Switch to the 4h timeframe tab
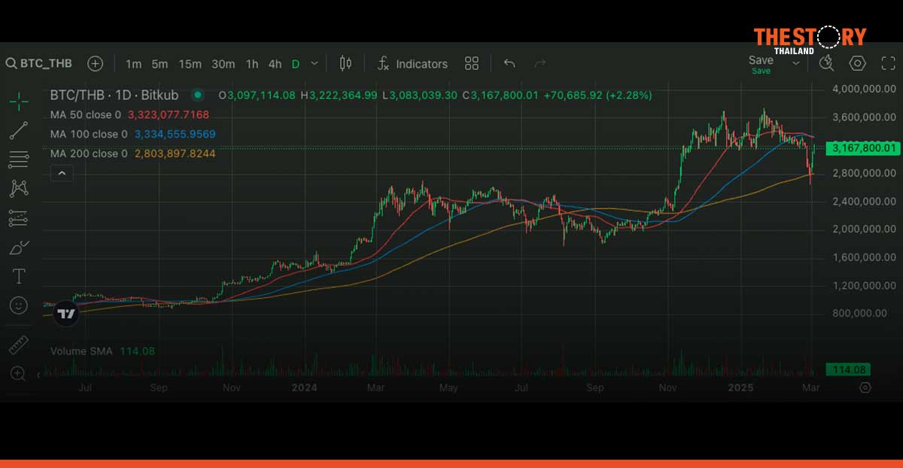This screenshot has height=468, width=903. (275, 65)
